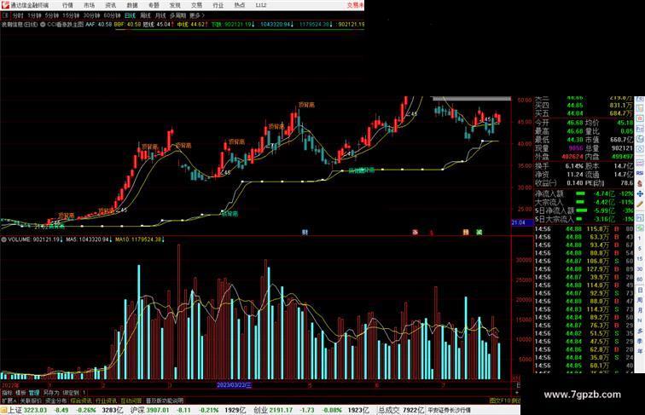Open the 热点 menu
This screenshot has width=645, height=415.
pyautogui.click(x=240, y=5)
